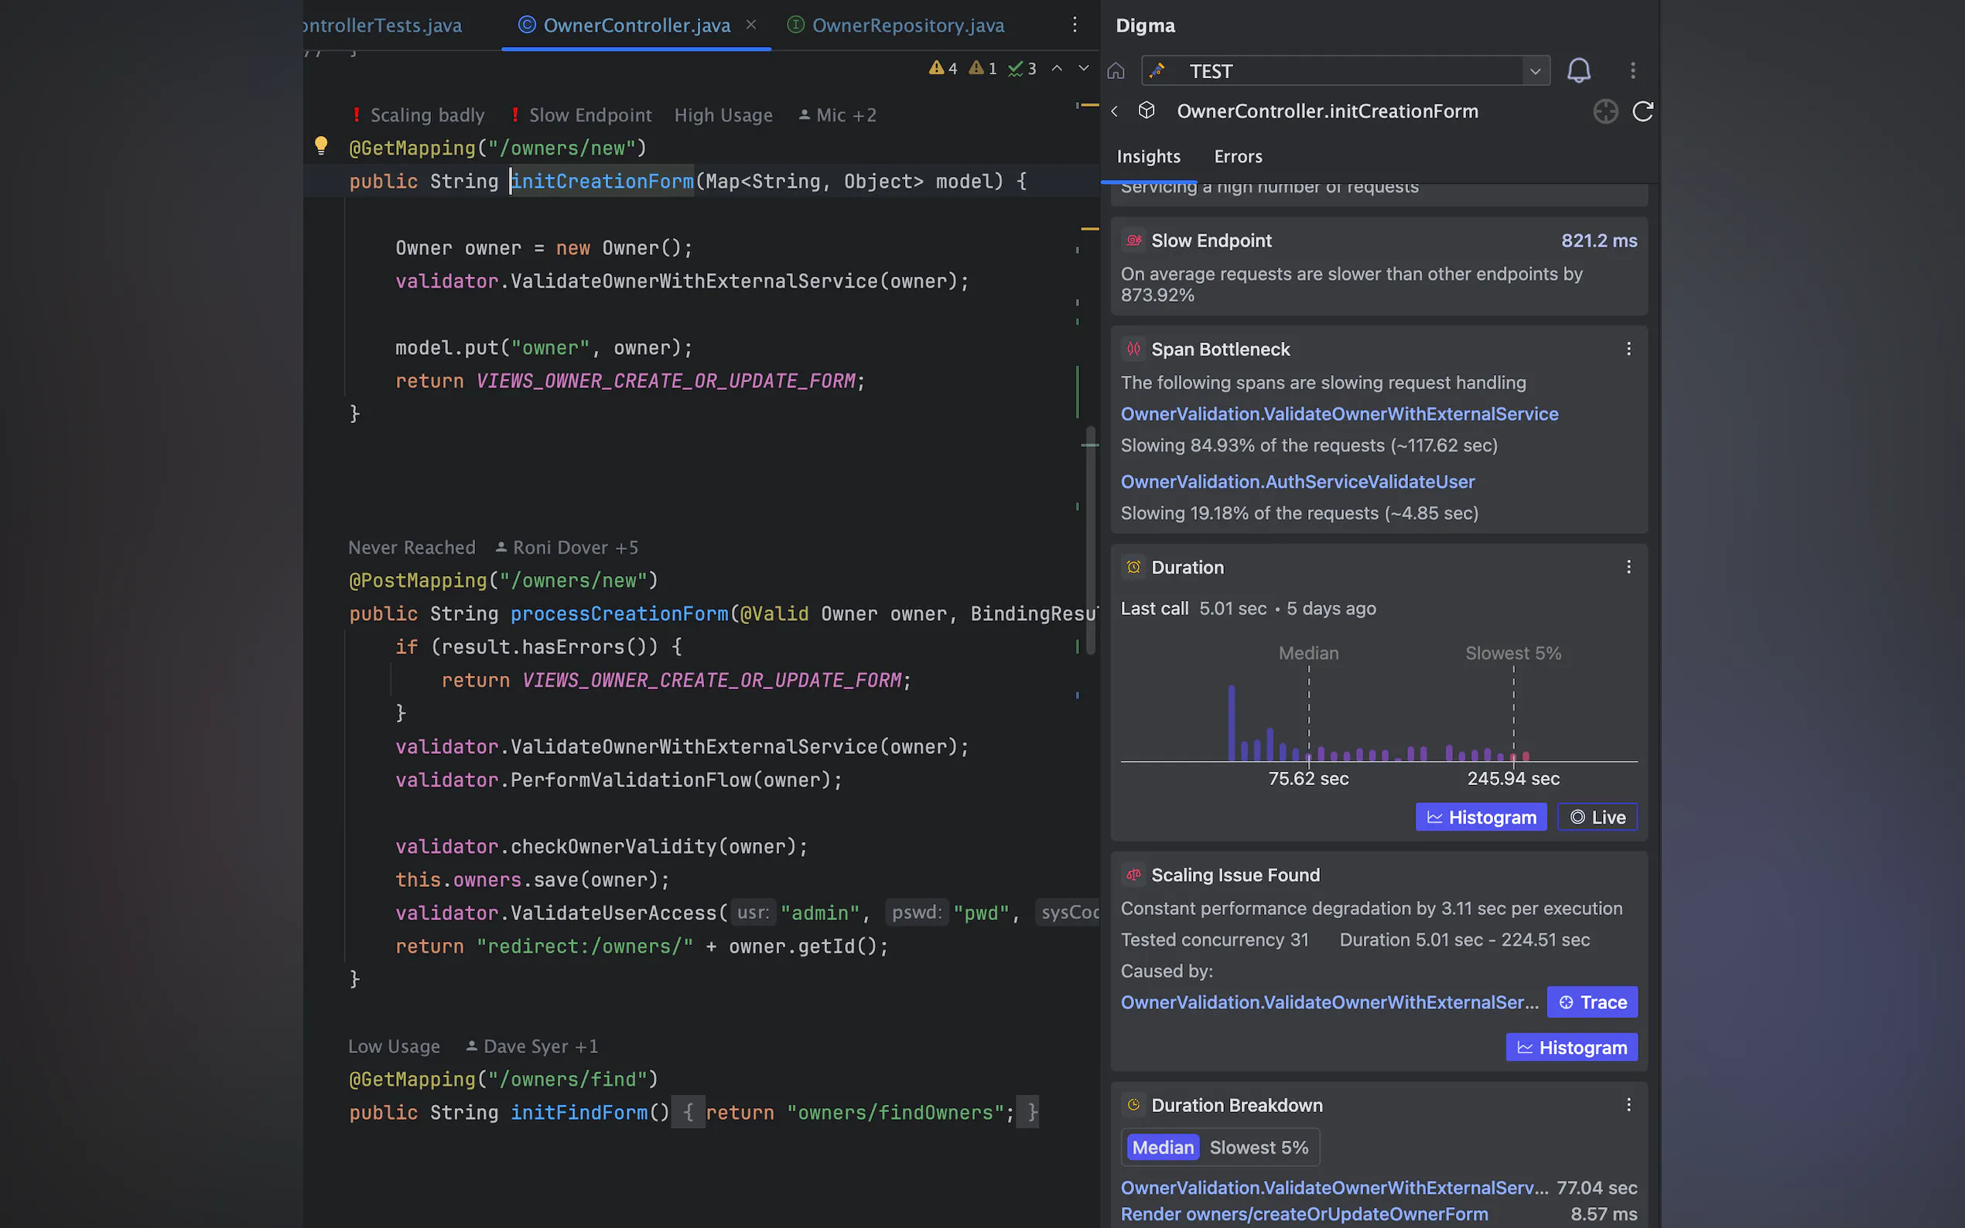This screenshot has height=1228, width=1965.
Task: Open the Duration card options menu
Action: [1628, 567]
